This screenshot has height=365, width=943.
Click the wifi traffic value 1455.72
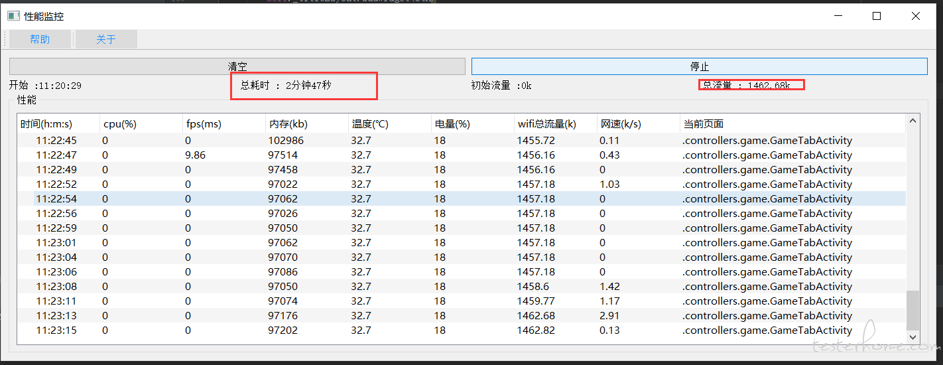(536, 140)
